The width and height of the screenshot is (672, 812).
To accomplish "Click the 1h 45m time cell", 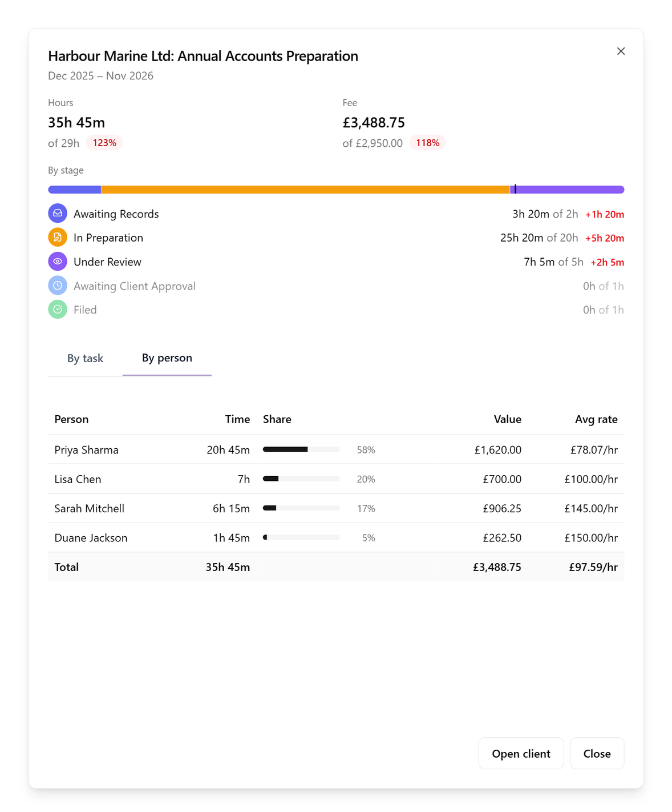I will pos(231,538).
